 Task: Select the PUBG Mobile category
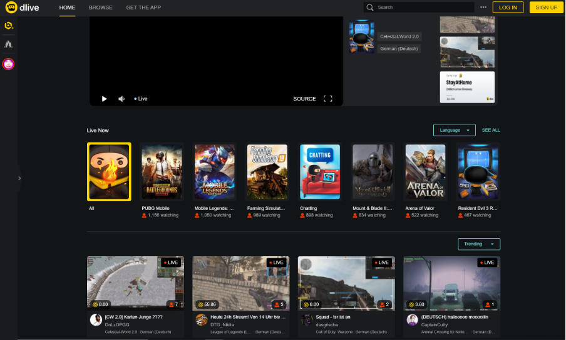[162, 172]
